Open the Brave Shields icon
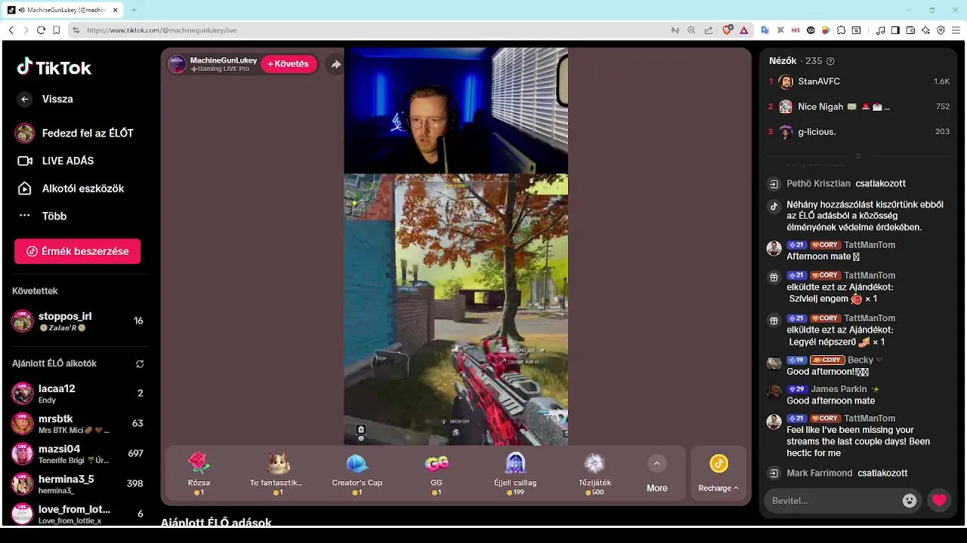967x543 pixels. (728, 30)
